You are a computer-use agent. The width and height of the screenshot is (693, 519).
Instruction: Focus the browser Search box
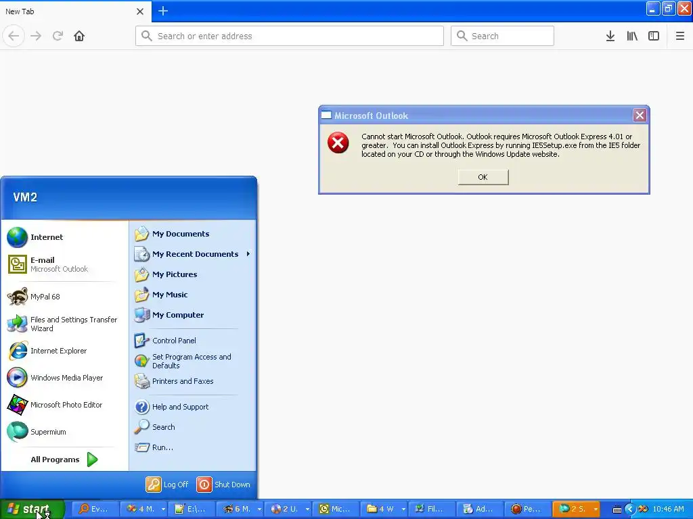coord(502,36)
